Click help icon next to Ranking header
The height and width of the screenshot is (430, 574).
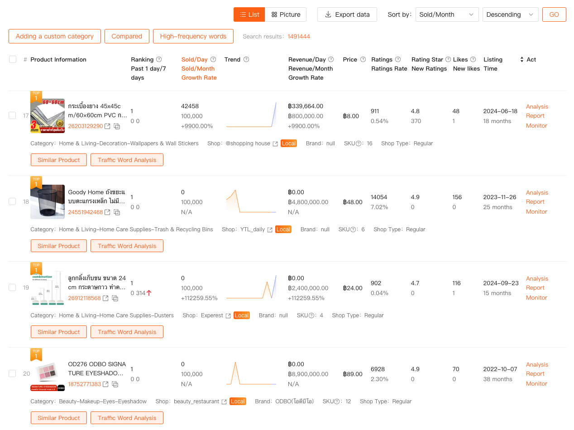pyautogui.click(x=159, y=59)
